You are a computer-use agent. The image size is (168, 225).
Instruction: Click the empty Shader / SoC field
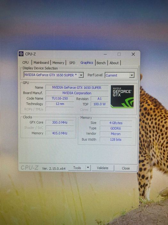(60, 128)
